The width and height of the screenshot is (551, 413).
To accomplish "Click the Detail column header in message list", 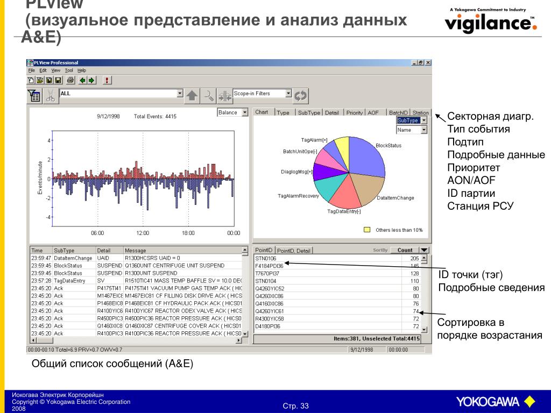I will point(109,251).
